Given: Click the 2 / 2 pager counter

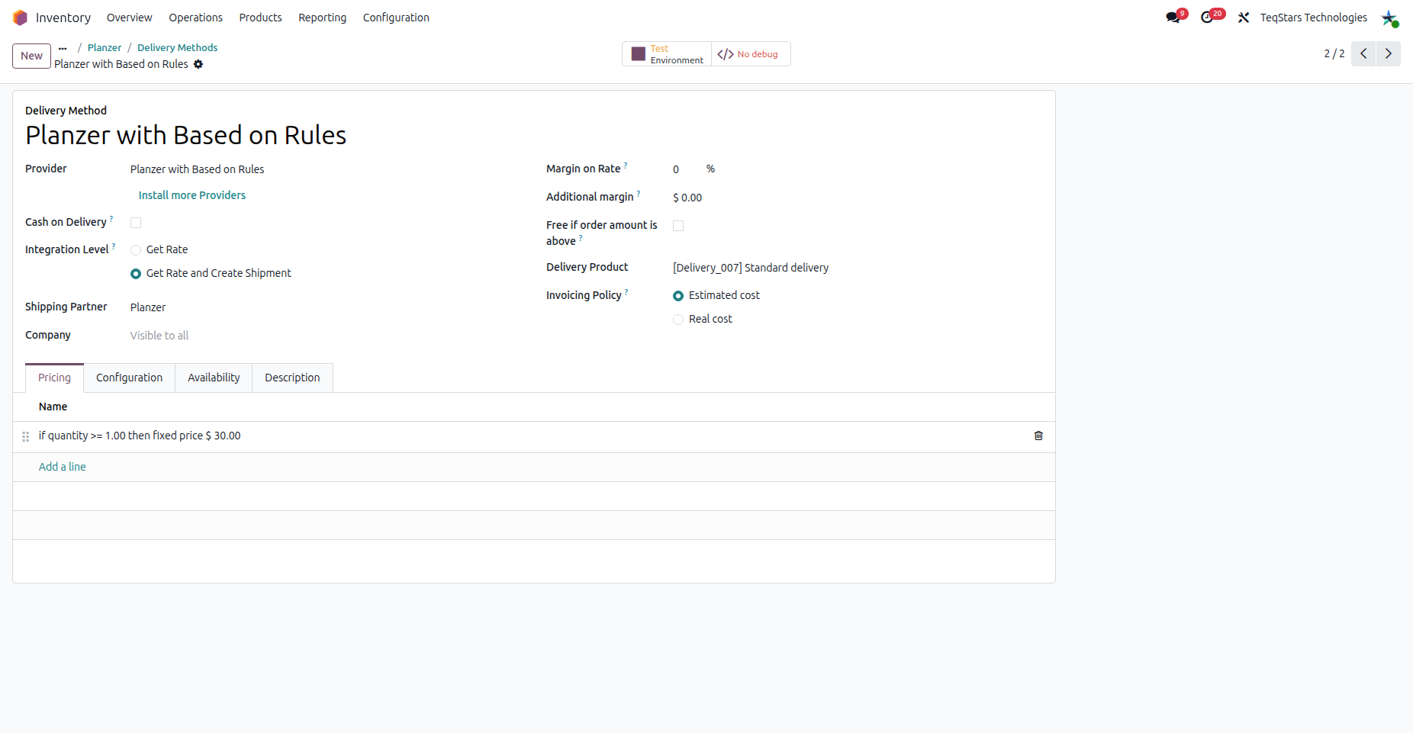Looking at the screenshot, I should coord(1334,53).
